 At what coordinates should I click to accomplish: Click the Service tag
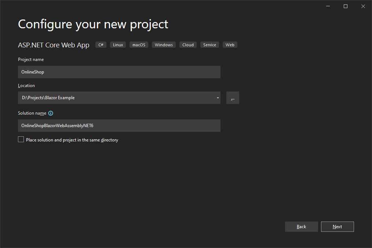tap(209, 45)
